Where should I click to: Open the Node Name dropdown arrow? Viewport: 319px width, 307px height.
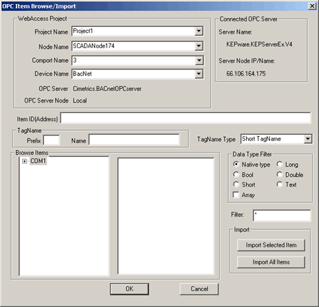click(199, 46)
